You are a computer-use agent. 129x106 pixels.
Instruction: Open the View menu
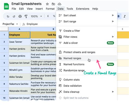(30, 9)
